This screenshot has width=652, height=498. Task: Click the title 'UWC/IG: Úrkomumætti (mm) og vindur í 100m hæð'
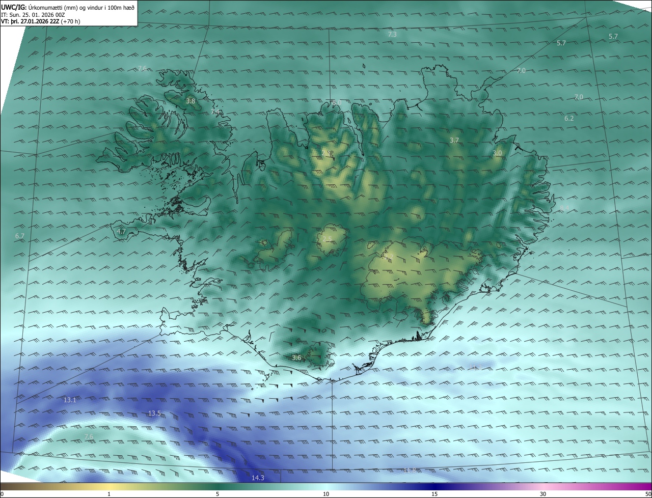point(68,7)
